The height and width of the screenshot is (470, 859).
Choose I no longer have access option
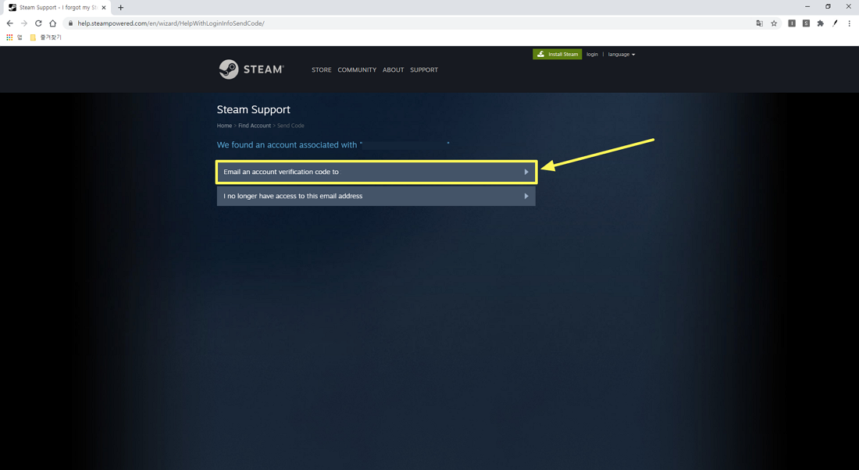[x=376, y=196]
